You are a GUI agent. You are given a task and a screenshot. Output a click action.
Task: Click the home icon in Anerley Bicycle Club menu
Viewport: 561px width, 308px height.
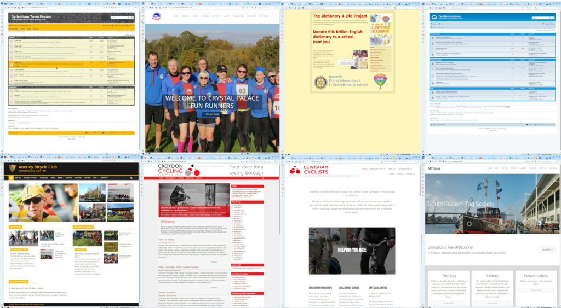point(11,178)
